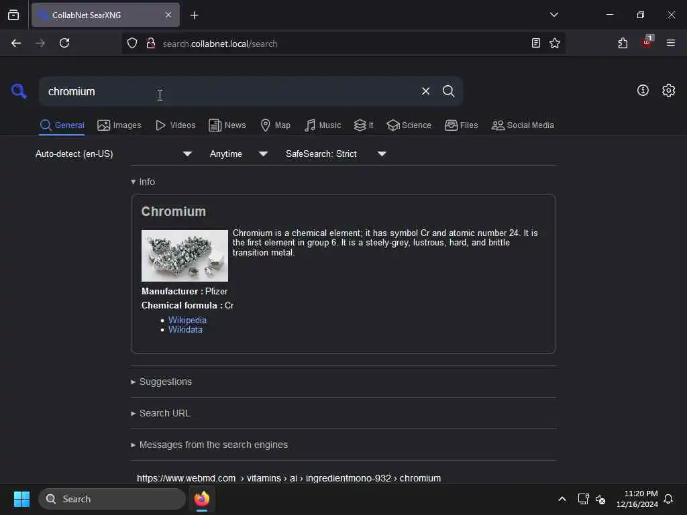This screenshot has height=515, width=687.
Task: Click the webmd.com result URL
Action: tap(288, 477)
